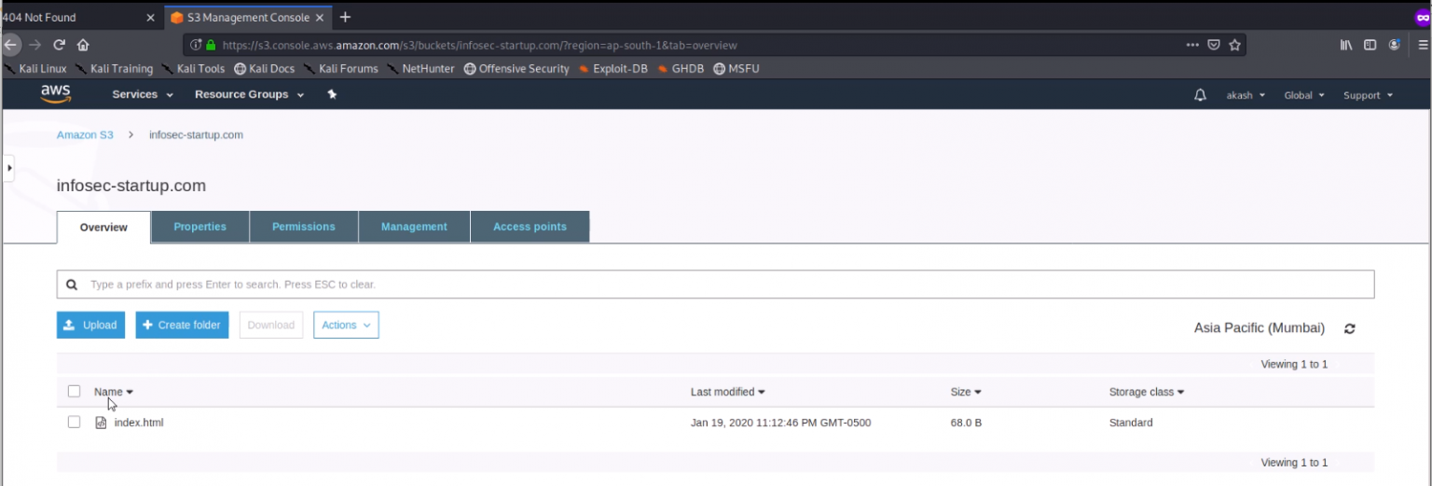Screen dimensions: 1432x486
Task: Sort by the Size column header
Action: tap(966, 392)
